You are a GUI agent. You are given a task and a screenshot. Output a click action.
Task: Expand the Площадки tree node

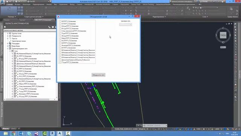8,43
